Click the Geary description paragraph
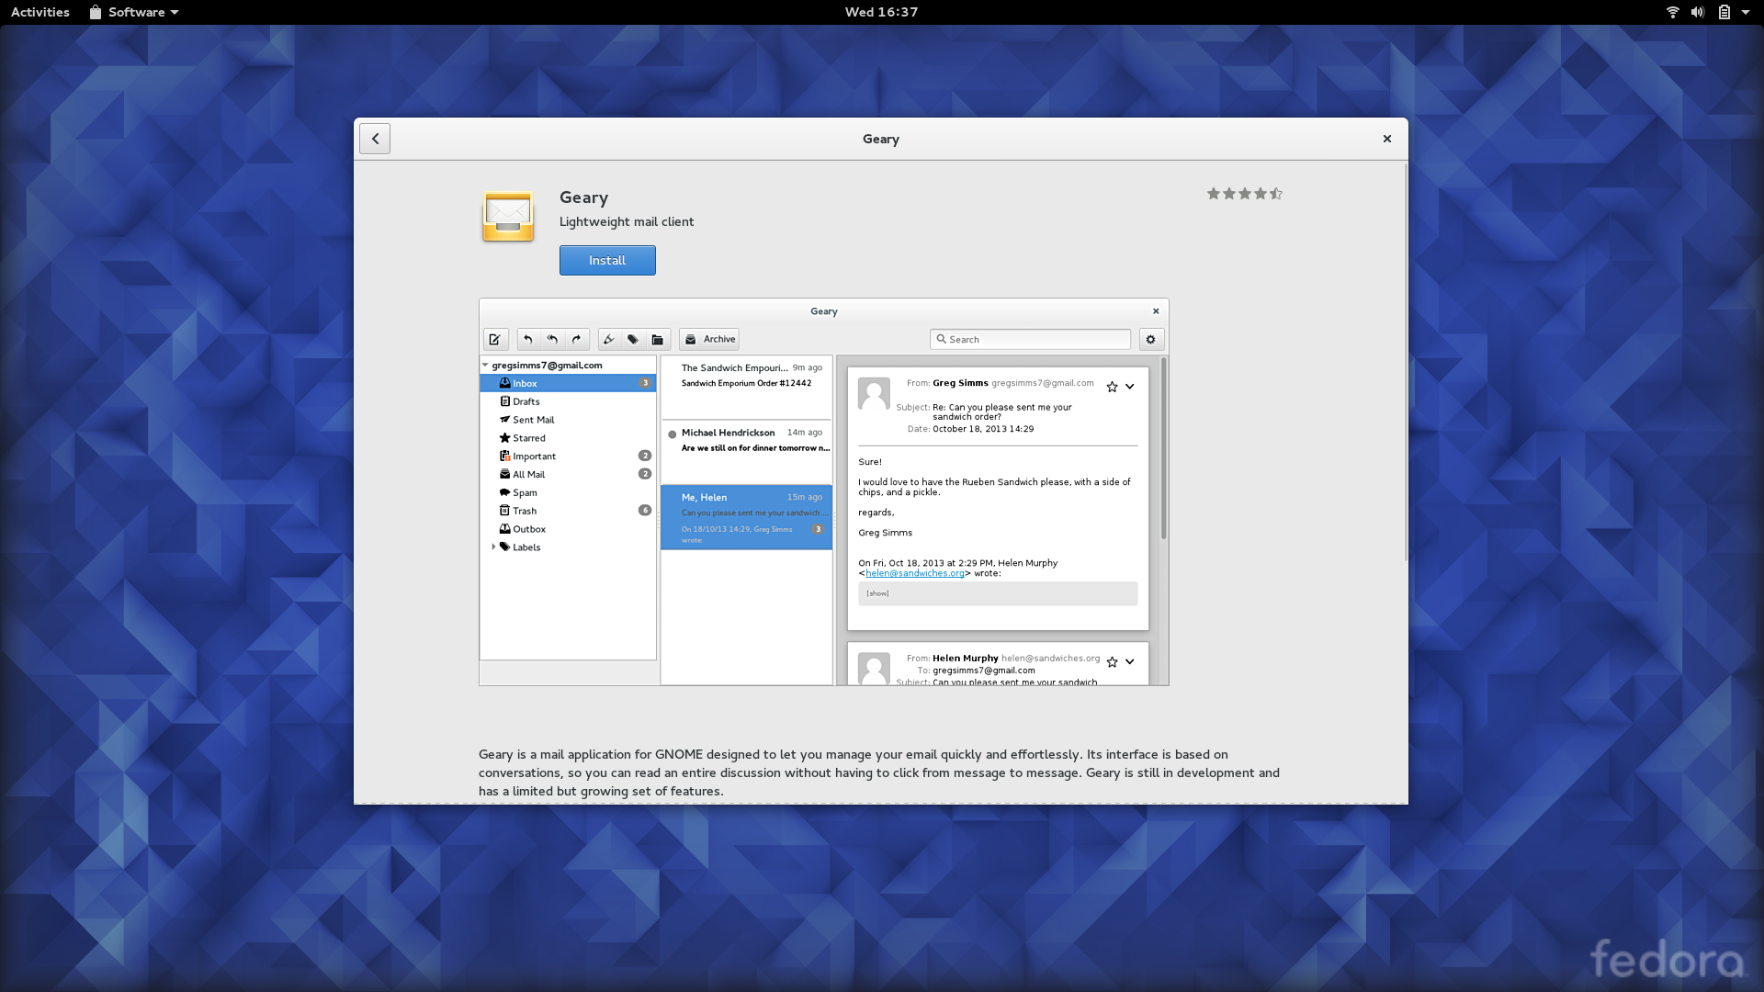The width and height of the screenshot is (1764, 992). point(879,772)
